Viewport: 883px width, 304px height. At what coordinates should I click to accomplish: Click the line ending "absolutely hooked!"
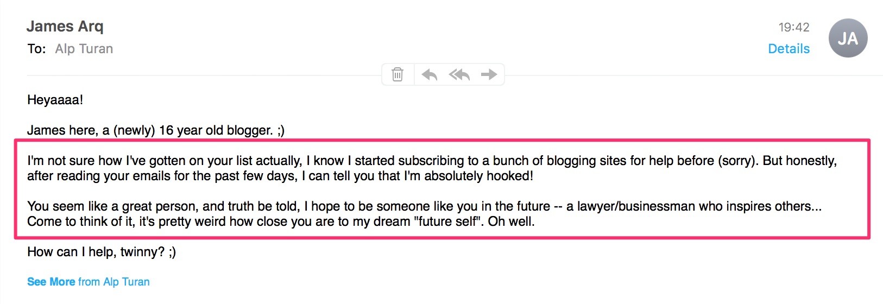point(280,176)
